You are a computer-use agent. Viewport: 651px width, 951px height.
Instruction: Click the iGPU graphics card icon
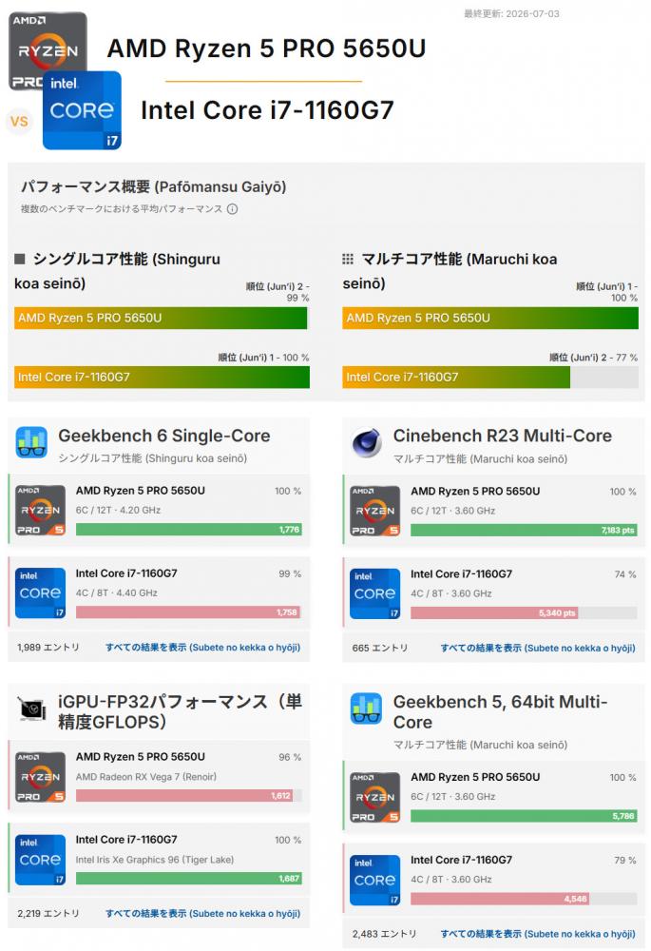[x=31, y=708]
